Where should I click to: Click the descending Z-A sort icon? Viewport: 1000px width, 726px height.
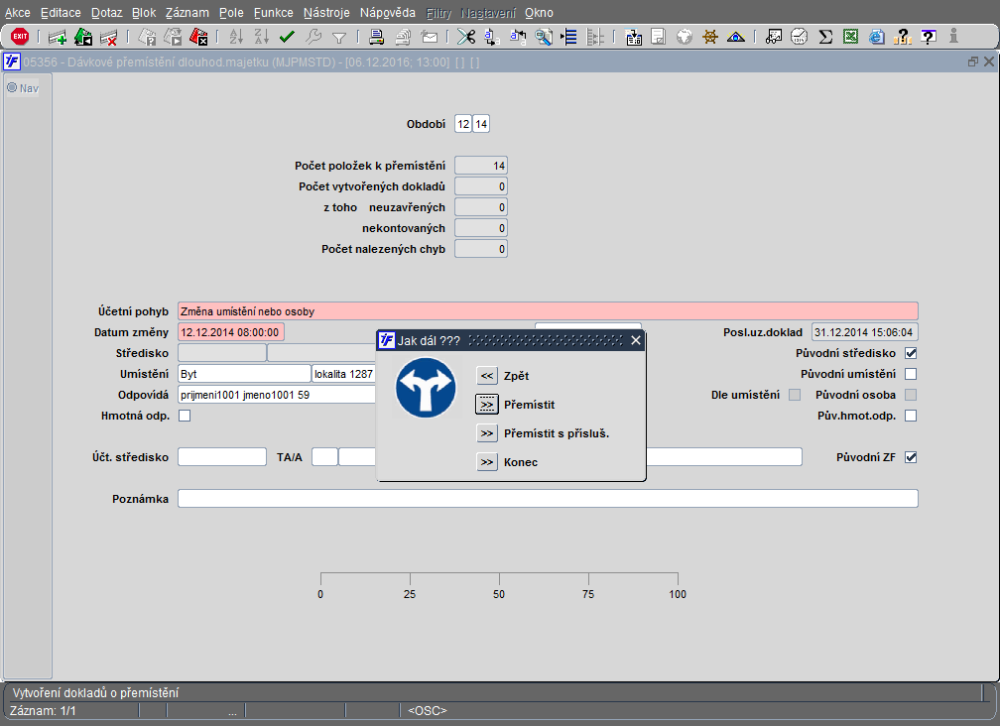point(262,37)
